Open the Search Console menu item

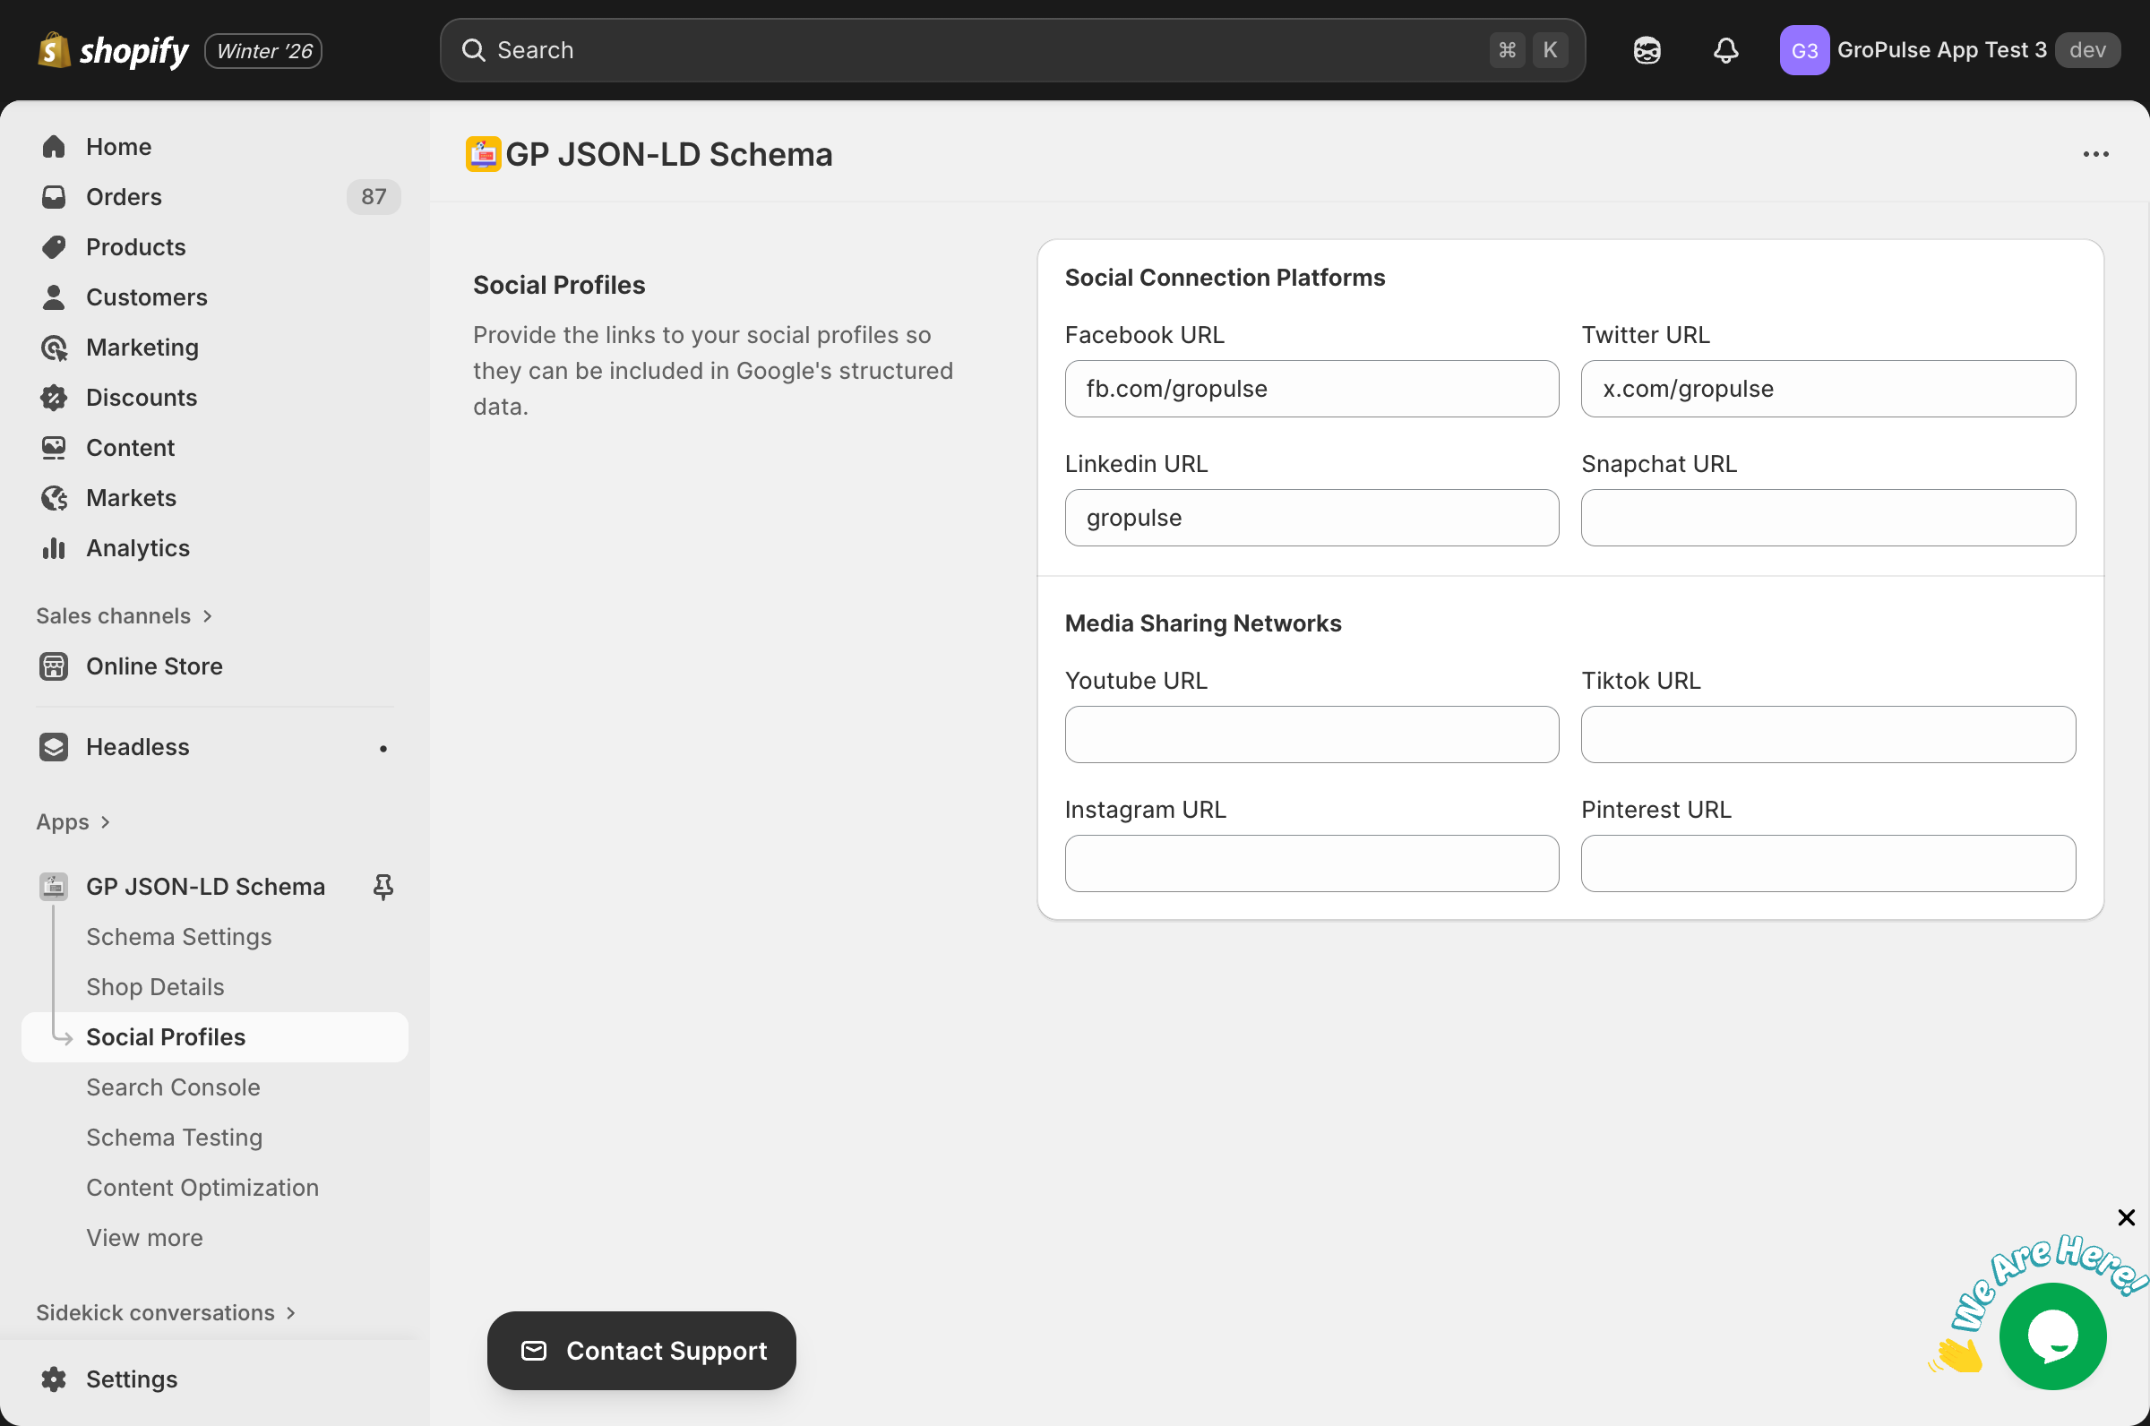173,1087
